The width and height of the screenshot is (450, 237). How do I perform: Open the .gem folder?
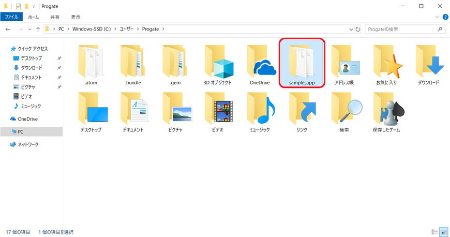[175, 65]
